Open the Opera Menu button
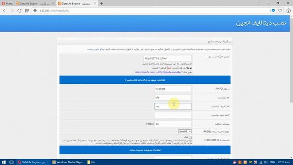 point(7,3)
